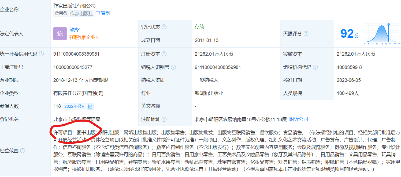
Task: Click the 登记机关 label
Action: (x=9, y=119)
